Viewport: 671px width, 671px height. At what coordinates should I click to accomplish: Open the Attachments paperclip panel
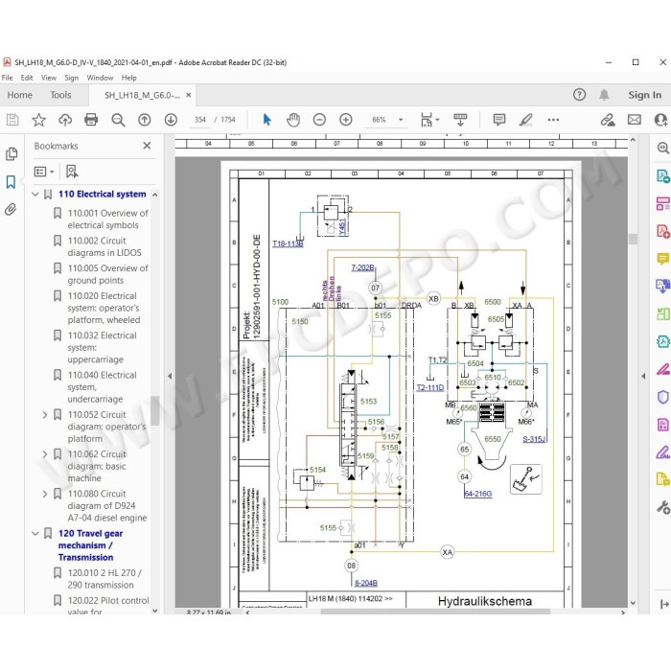12,209
